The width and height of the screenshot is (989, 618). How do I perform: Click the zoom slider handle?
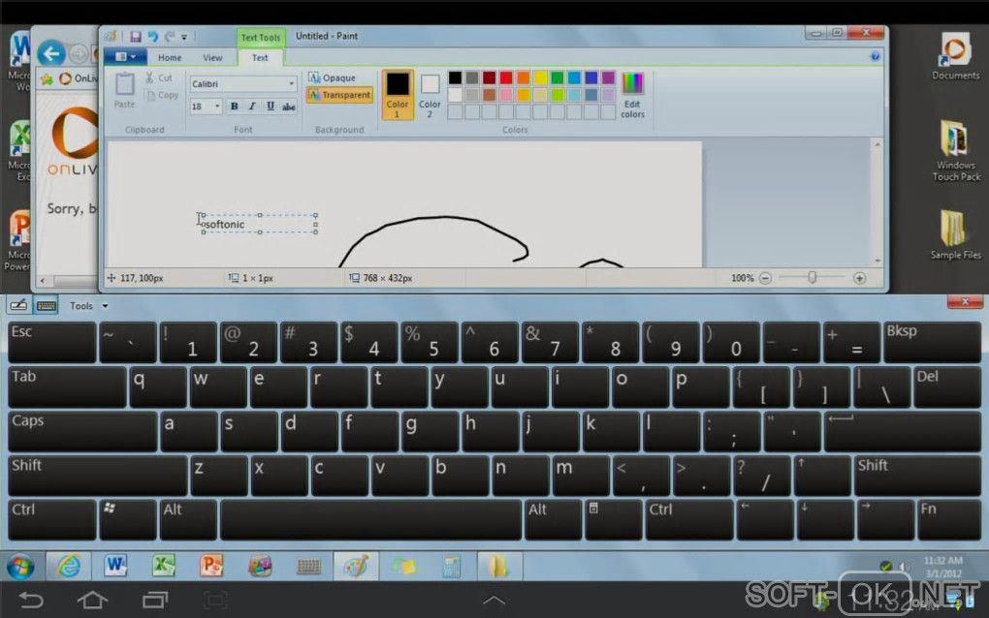click(813, 277)
